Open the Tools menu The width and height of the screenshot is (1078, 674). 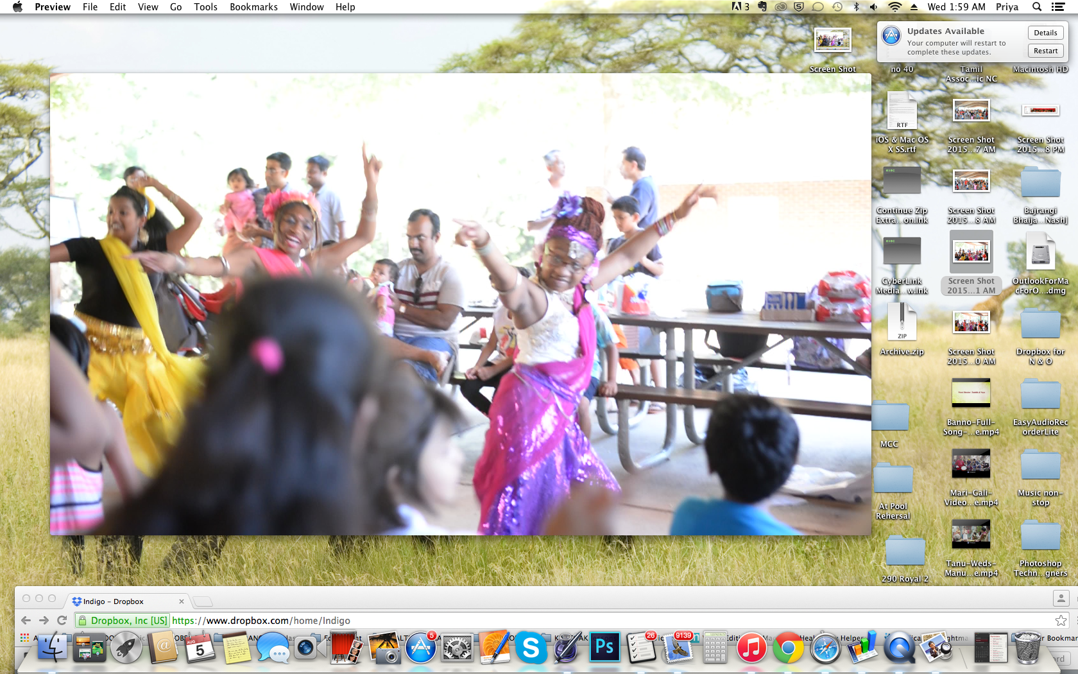(x=205, y=7)
